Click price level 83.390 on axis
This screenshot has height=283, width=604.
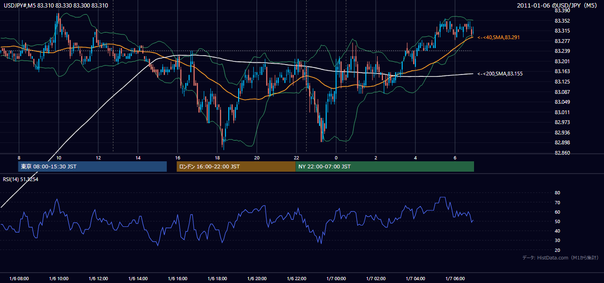(561, 10)
